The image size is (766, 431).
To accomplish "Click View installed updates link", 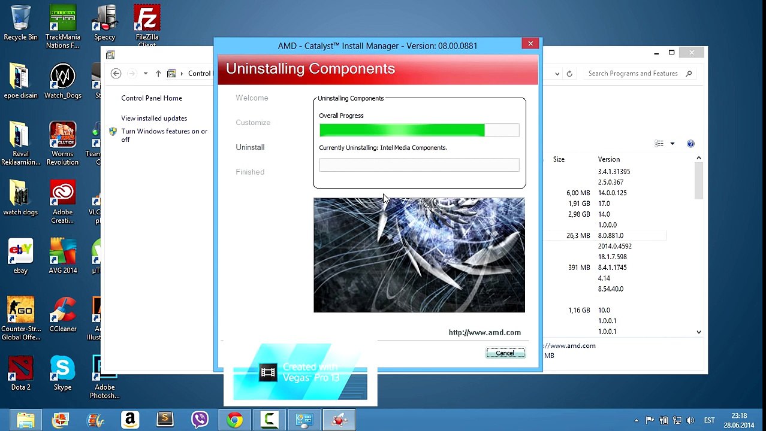I will pos(154,119).
